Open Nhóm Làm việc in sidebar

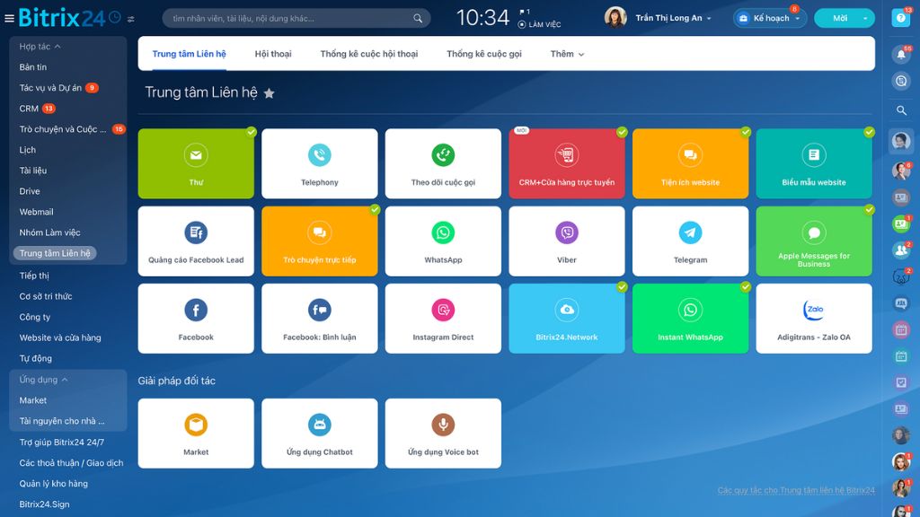pyautogui.click(x=50, y=232)
